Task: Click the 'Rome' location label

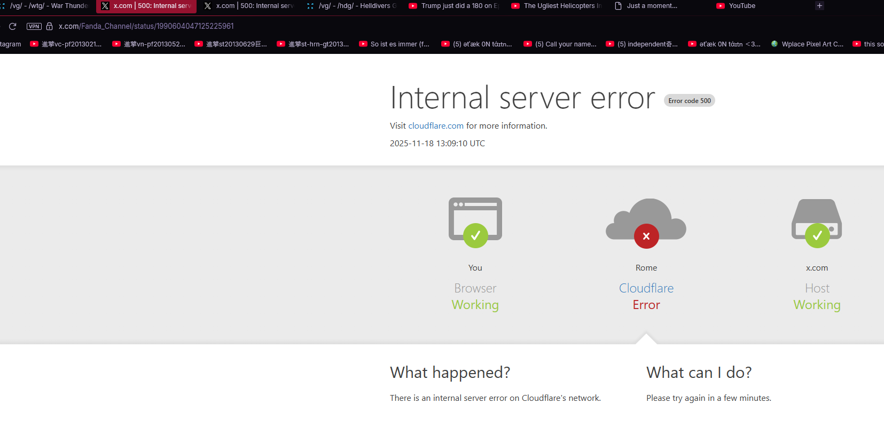Action: click(x=646, y=268)
